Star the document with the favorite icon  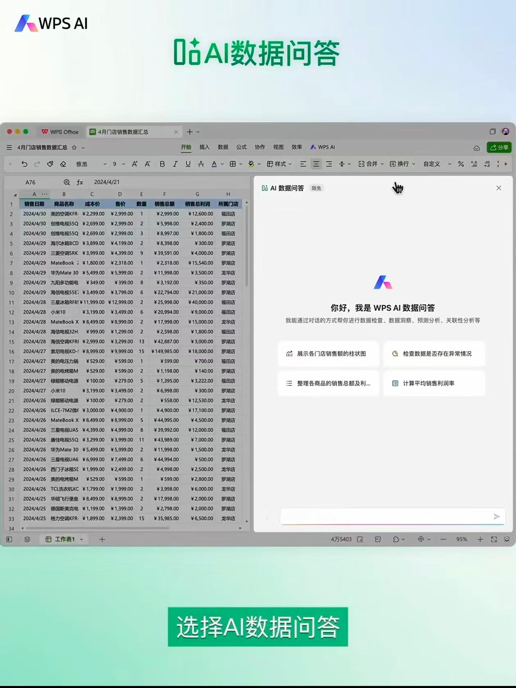pos(74,147)
